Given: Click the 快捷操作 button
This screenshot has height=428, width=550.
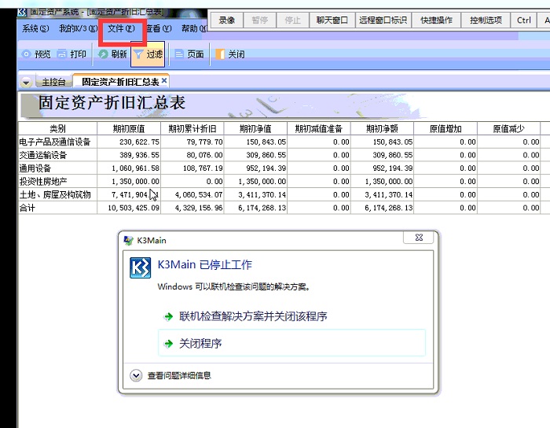Looking at the screenshot, I should click(x=436, y=20).
